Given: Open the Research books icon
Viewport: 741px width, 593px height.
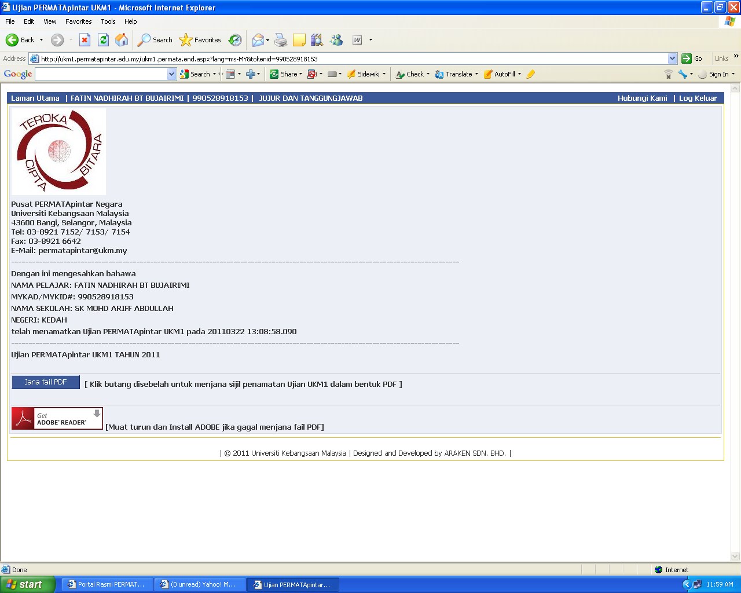Looking at the screenshot, I should click(317, 40).
